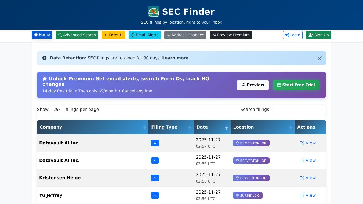The image size is (363, 204).
Task: Click the Preview Premium eye button
Action: click(231, 35)
